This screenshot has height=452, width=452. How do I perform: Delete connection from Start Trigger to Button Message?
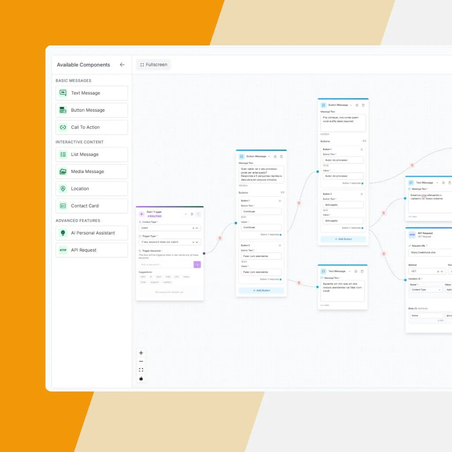click(x=220, y=238)
